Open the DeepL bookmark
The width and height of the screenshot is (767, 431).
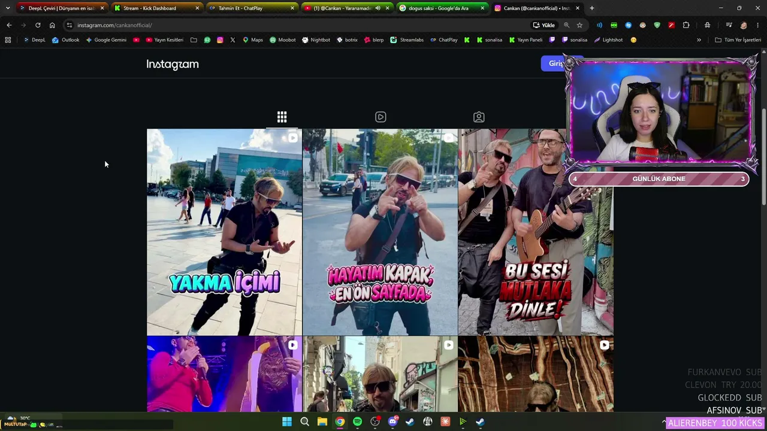pos(34,40)
